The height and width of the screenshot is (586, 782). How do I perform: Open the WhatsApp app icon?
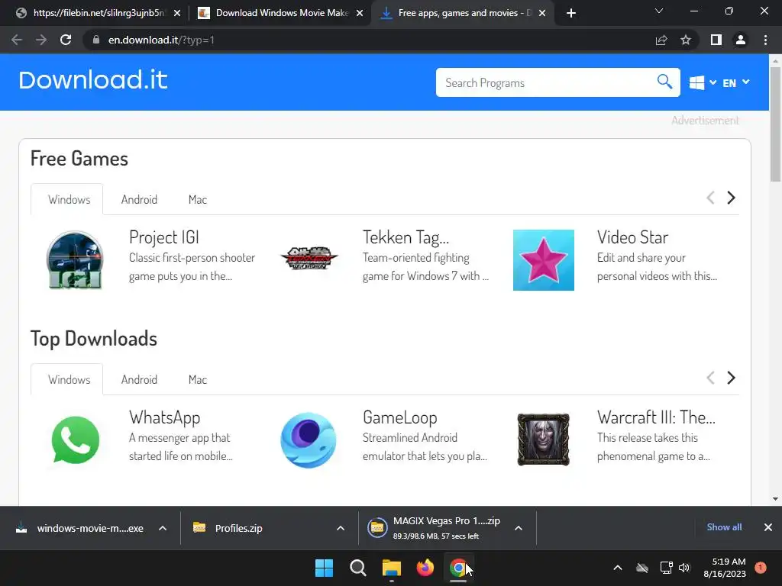(x=76, y=440)
